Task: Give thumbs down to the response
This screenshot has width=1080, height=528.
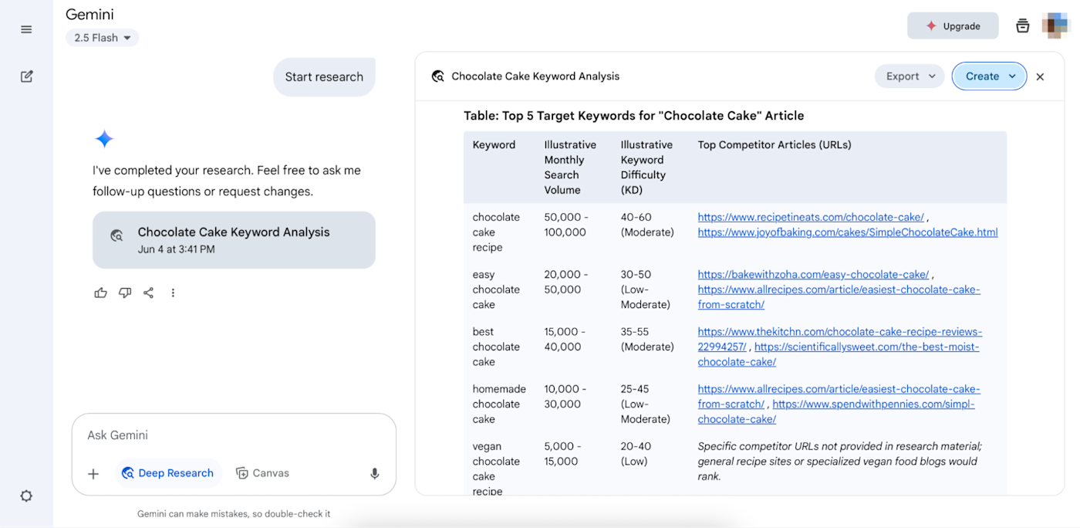Action: tap(125, 293)
